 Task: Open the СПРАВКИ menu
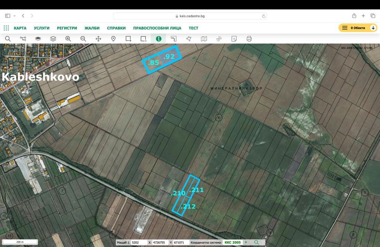click(116, 28)
